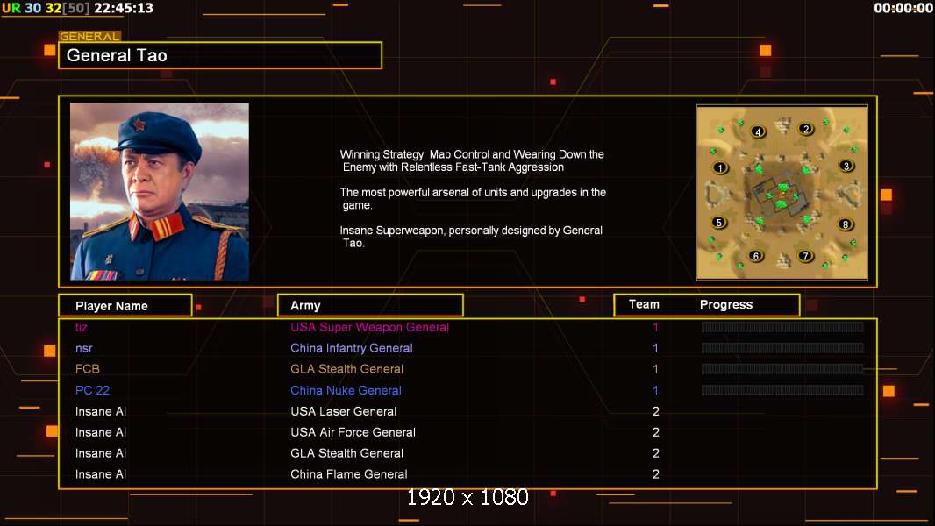935x526 pixels.
Task: Click Insane AI in USA Laser General row
Action: tap(101, 411)
